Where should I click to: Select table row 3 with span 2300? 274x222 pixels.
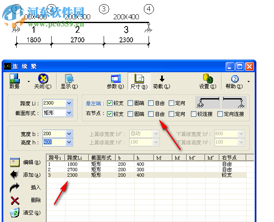click(146, 175)
